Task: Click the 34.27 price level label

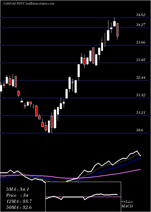Action: tap(141, 25)
